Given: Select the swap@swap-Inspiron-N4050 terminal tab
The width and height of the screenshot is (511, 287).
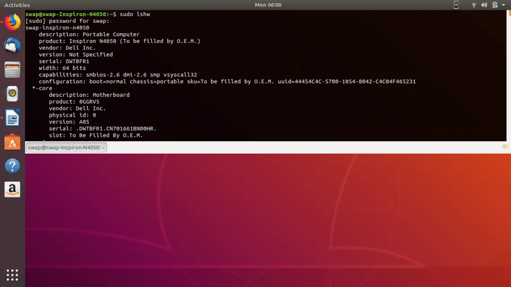Looking at the screenshot, I should [x=66, y=147].
